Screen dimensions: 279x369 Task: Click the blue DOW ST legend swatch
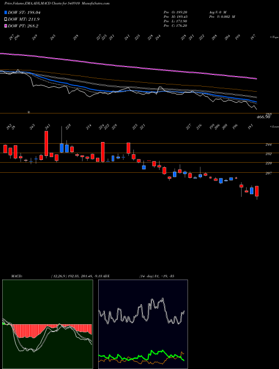[x=6, y=12]
